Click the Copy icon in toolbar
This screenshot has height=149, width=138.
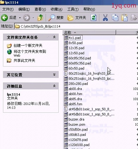click(x=115, y=18)
